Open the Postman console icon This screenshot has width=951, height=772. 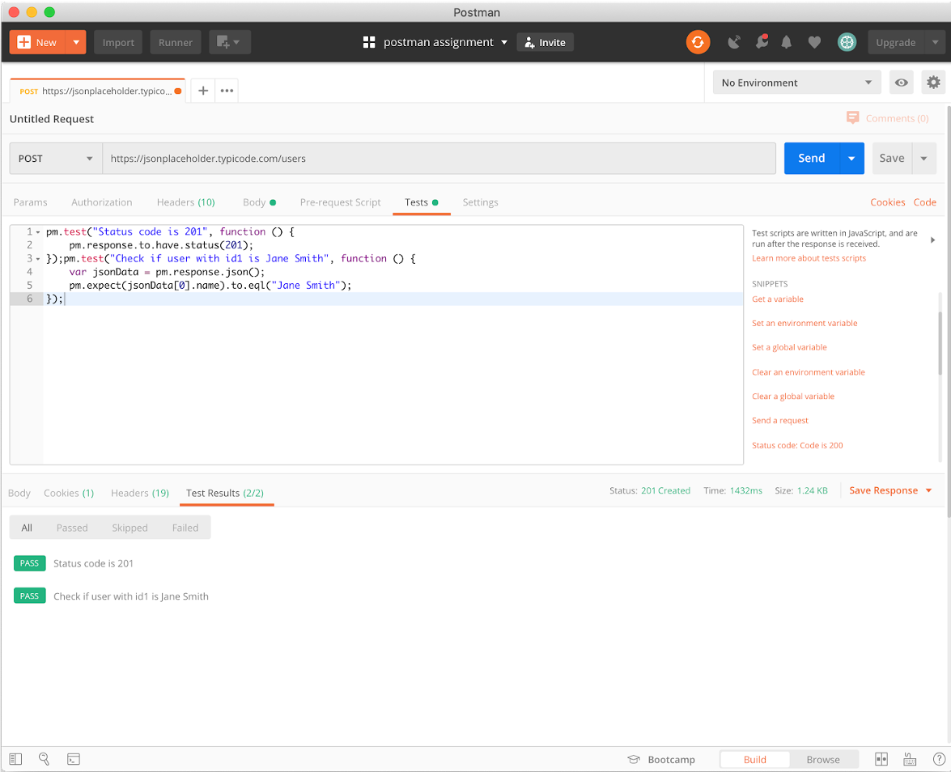[x=74, y=759]
